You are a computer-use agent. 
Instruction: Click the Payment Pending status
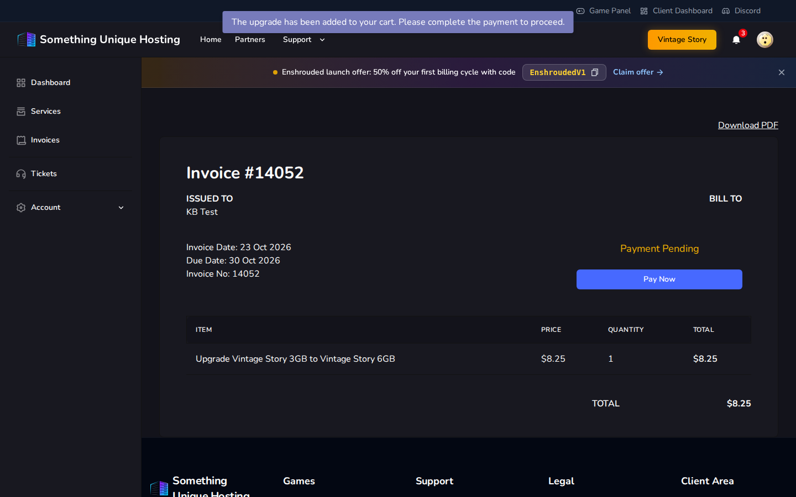659,249
